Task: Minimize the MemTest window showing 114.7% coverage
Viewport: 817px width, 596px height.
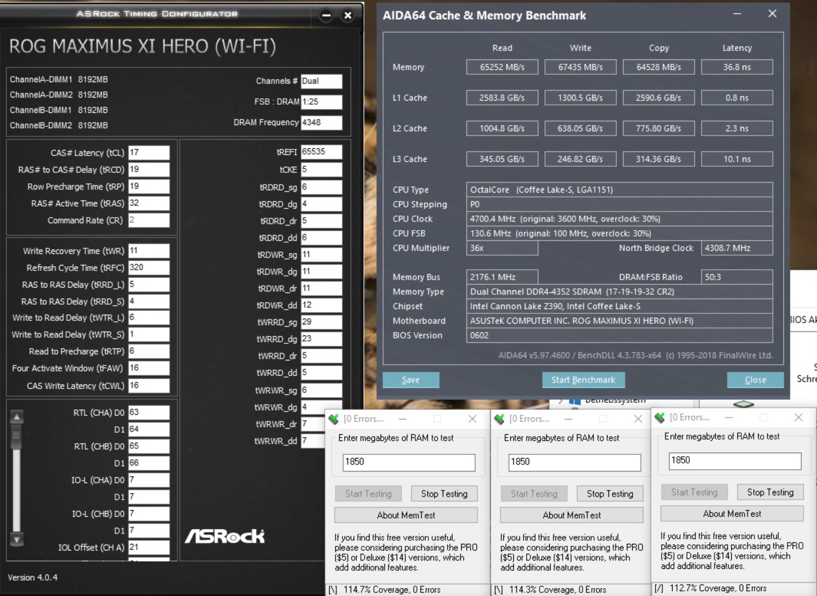Action: point(403,419)
